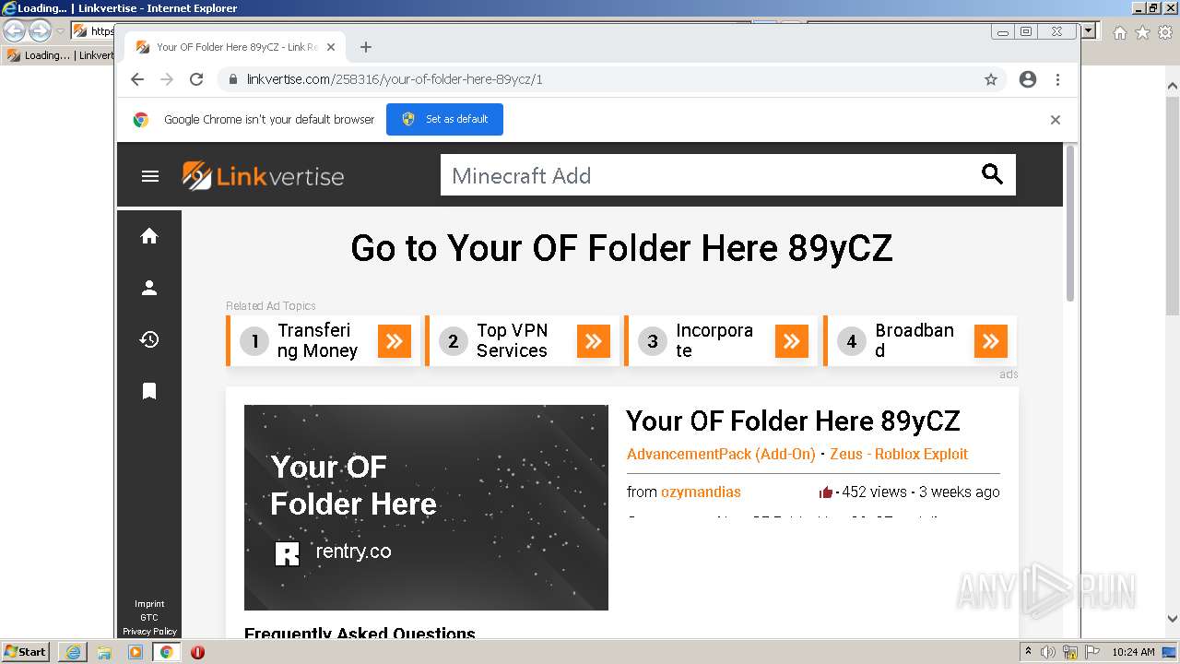Open the Zeus - Roblox Exploit link
Screen dimensions: 1180x664
pyautogui.click(x=899, y=454)
